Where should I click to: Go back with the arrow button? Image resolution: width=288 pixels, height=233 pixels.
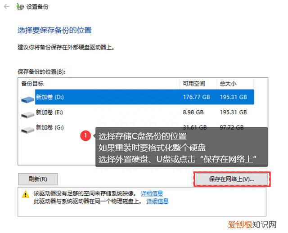(x=7, y=7)
